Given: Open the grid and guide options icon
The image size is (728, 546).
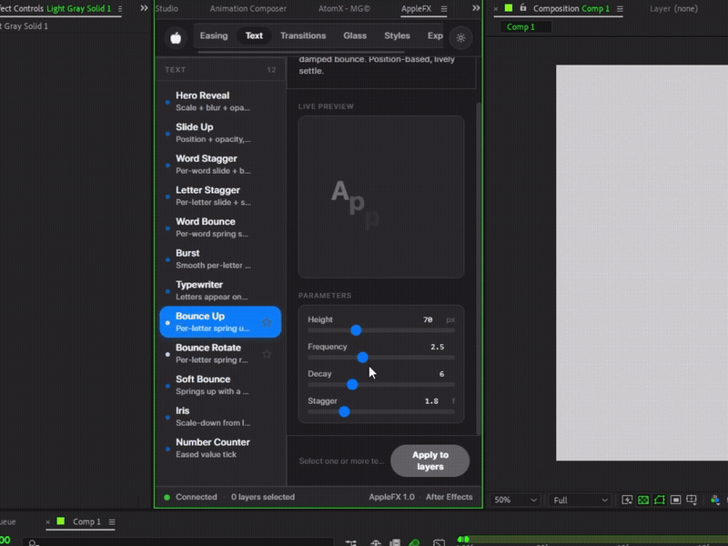Looking at the screenshot, I should 692,500.
